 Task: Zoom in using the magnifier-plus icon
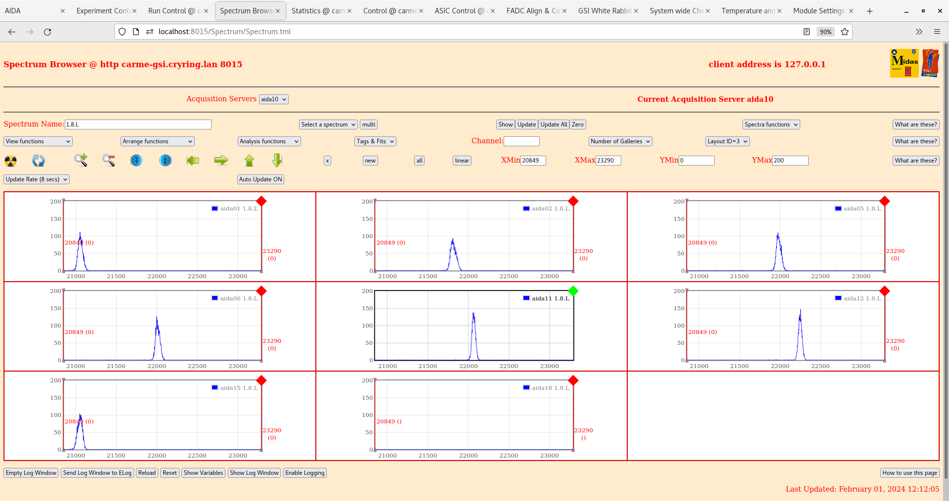tap(81, 161)
